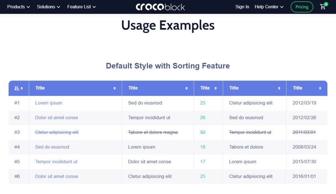
Task: Click the green Pricing button
Action: coord(302,7)
